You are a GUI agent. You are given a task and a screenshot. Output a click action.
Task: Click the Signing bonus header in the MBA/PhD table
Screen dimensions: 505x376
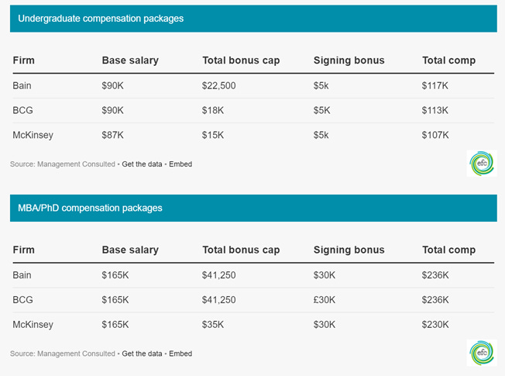[x=349, y=250]
